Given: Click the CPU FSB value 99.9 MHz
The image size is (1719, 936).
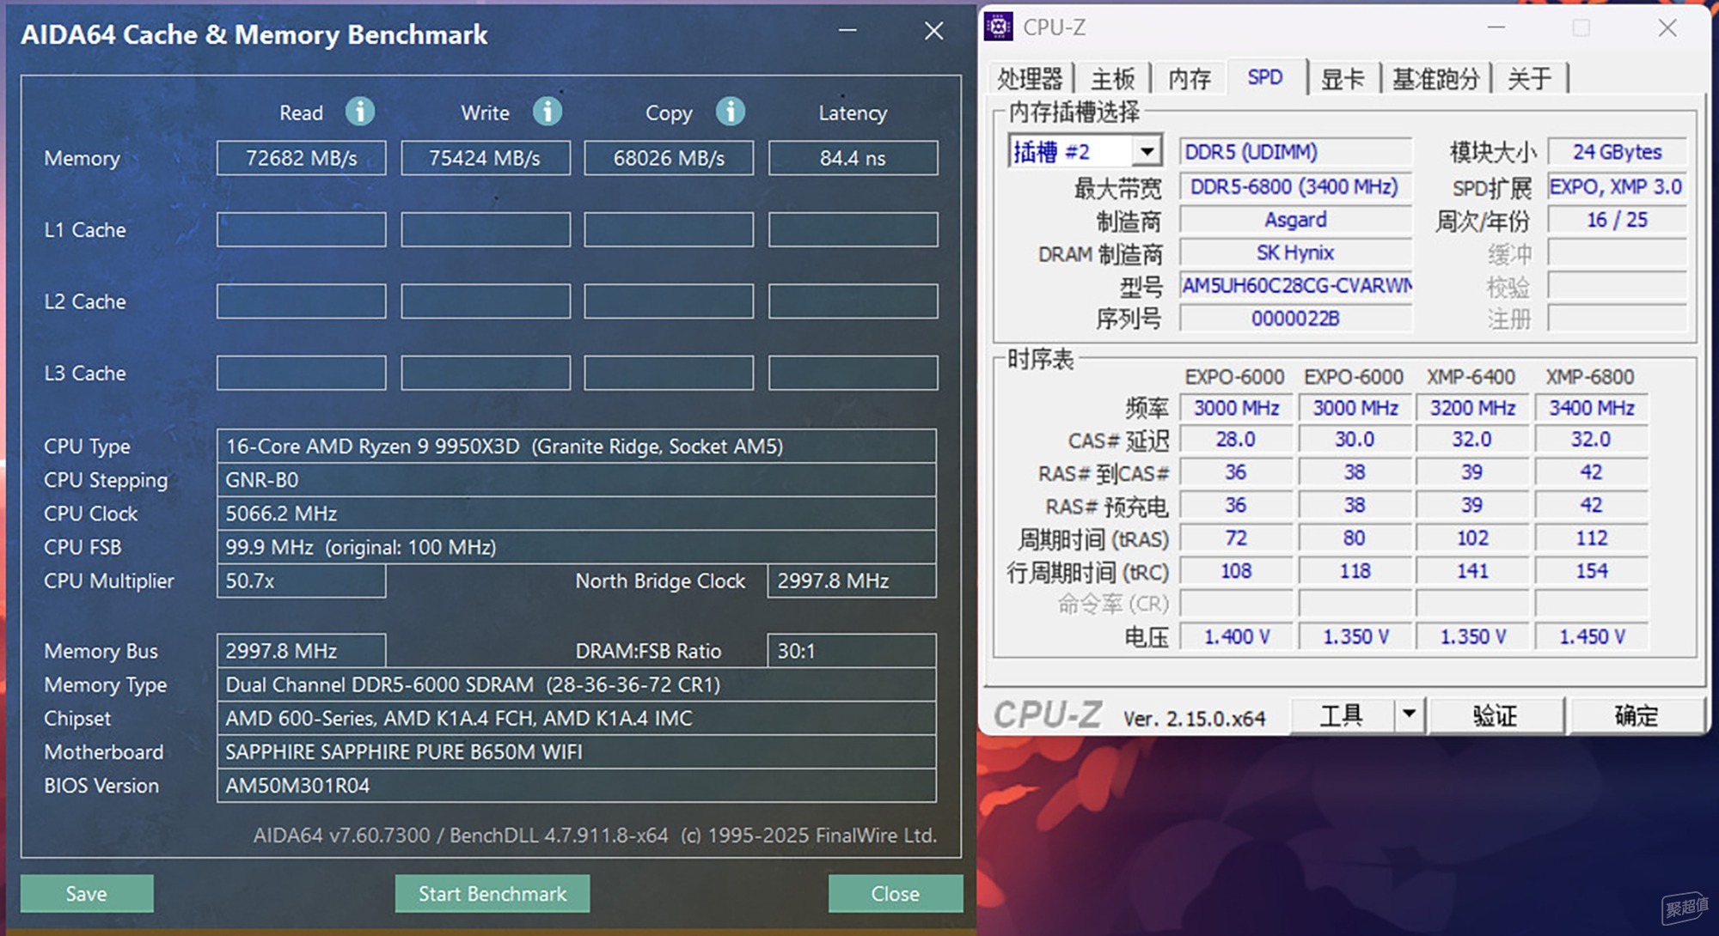Looking at the screenshot, I should [x=577, y=547].
